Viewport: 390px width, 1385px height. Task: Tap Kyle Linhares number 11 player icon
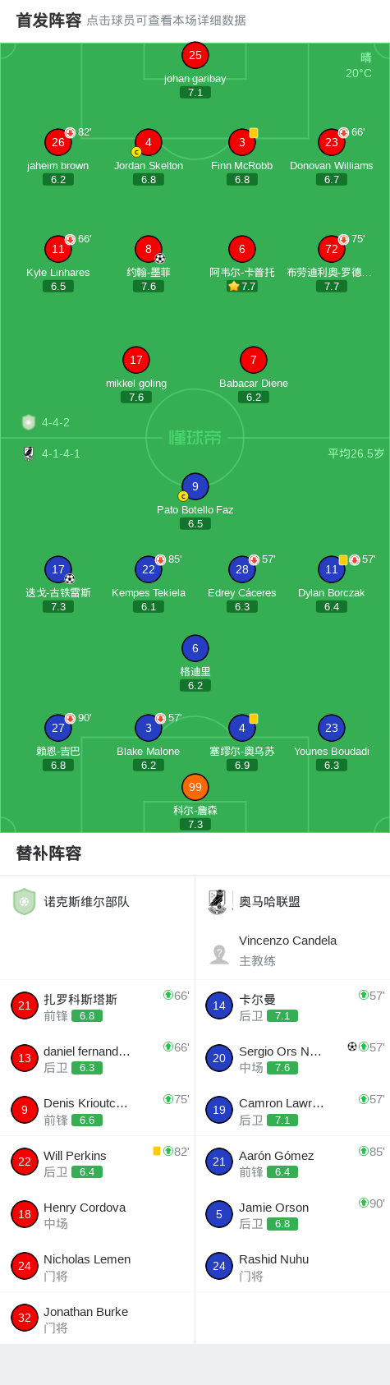click(58, 249)
